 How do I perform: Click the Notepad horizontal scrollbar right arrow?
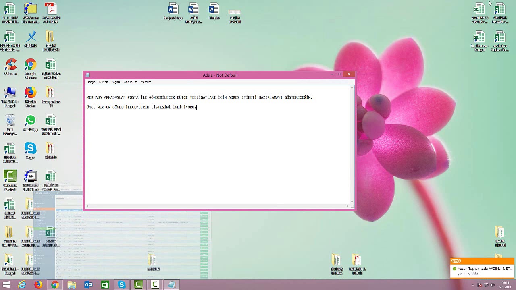[347, 206]
